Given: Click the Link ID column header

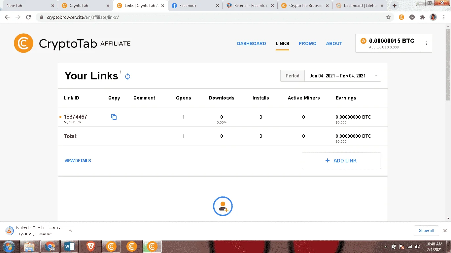Looking at the screenshot, I should point(71,98).
